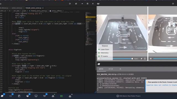The image size is (177, 99).
Task: Open the antenna signal icon in the bottom toolbar
Action: pyautogui.click(x=45, y=96)
